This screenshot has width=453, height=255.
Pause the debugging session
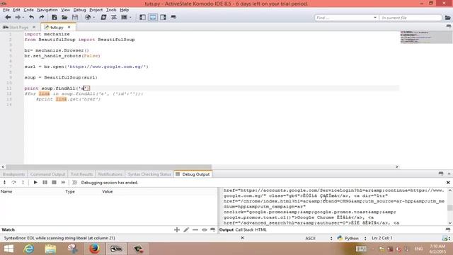[x=45, y=183]
